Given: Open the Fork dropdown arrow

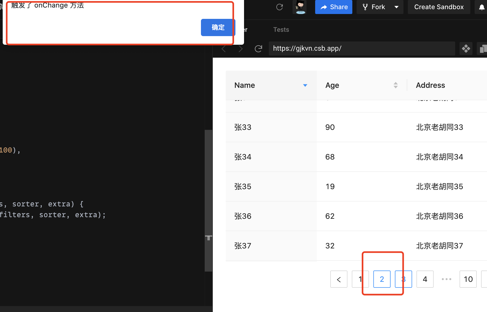Looking at the screenshot, I should click(396, 7).
